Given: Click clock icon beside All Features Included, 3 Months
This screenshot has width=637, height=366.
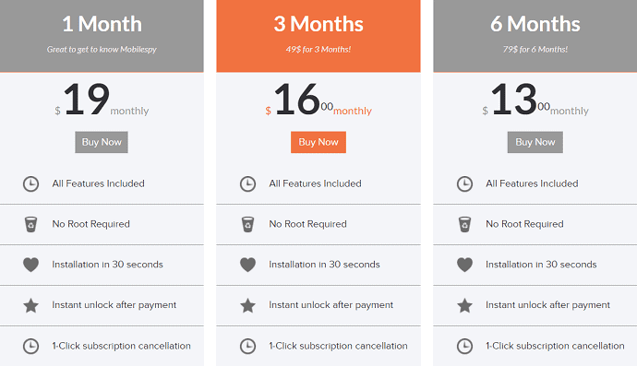Looking at the screenshot, I should pos(247,183).
